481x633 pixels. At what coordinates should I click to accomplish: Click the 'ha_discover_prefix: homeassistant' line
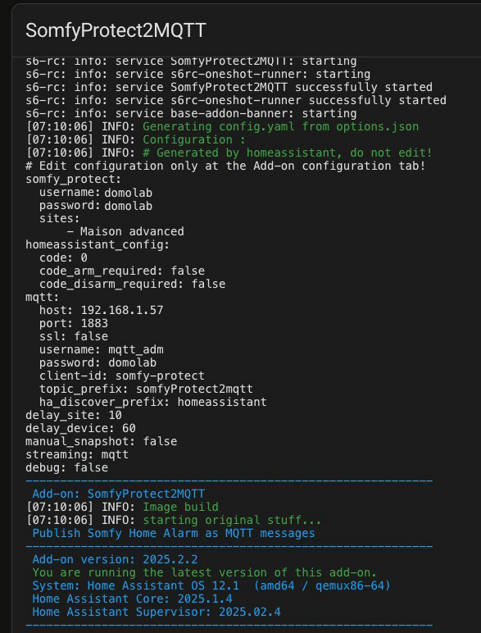point(153,402)
